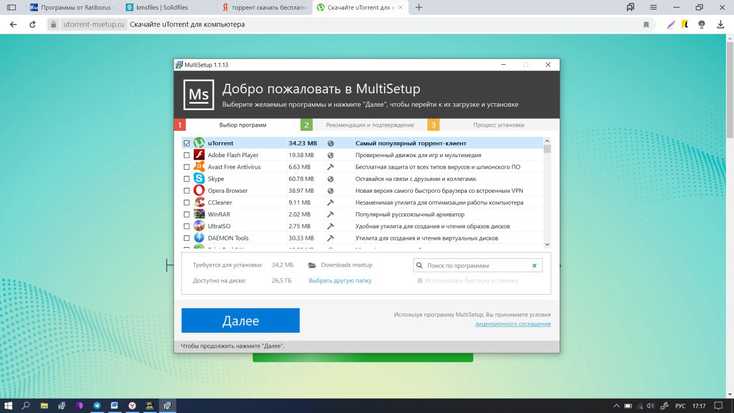
Task: Close the uTorrent download browser tab
Action: click(401, 7)
